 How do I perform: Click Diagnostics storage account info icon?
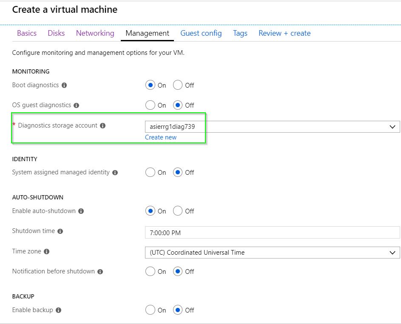[102, 126]
